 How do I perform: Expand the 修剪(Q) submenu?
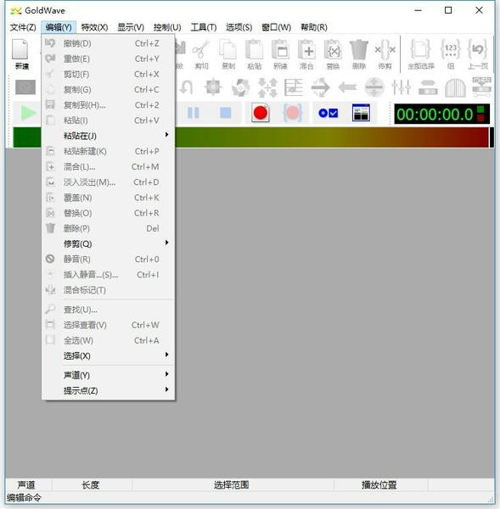click(108, 243)
